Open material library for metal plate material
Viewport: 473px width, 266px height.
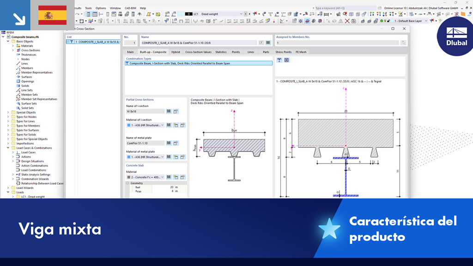(169, 157)
